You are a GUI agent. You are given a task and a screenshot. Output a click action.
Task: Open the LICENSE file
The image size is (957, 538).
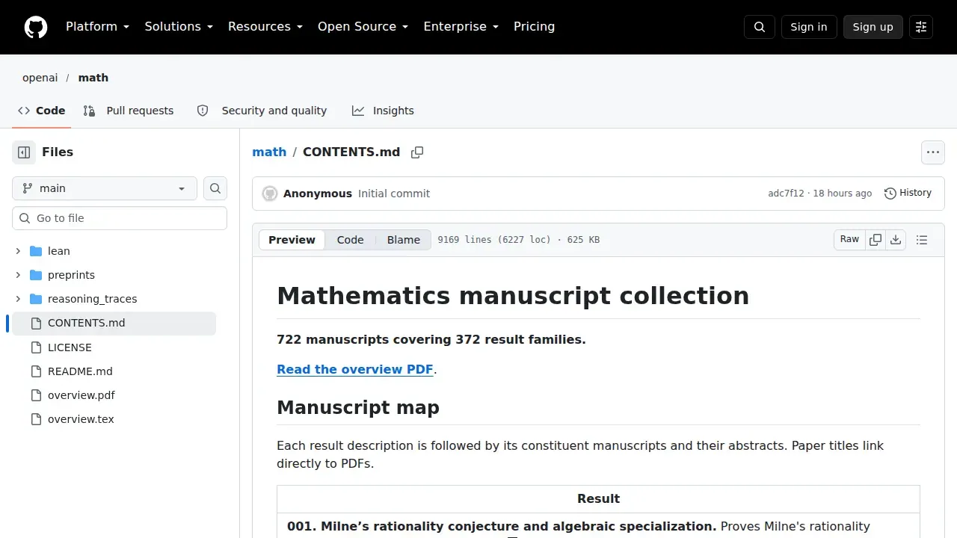(70, 347)
